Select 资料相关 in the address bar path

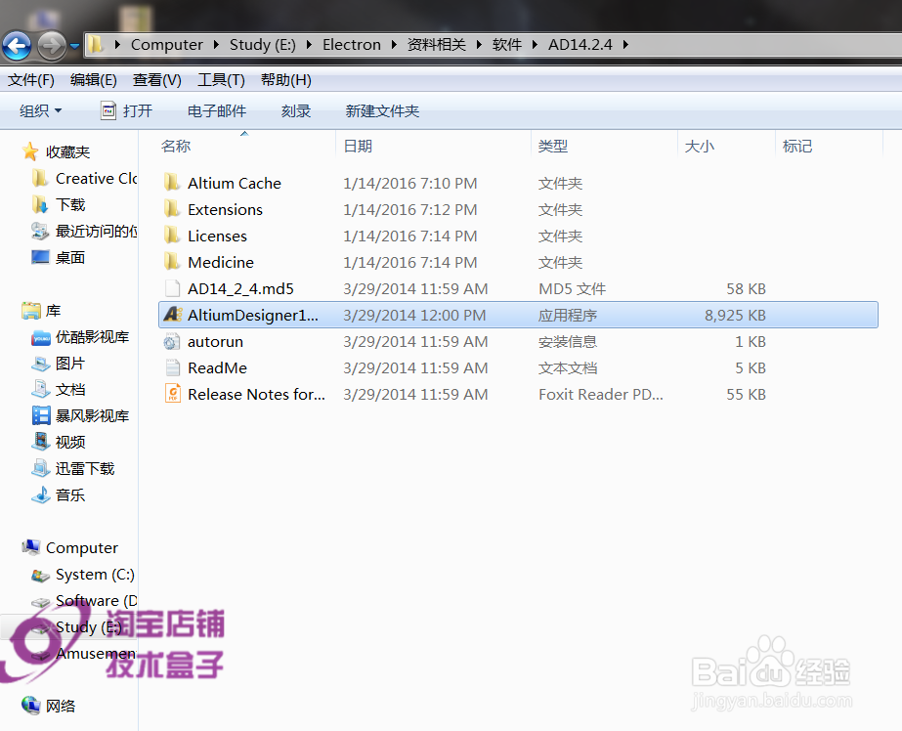[x=437, y=44]
